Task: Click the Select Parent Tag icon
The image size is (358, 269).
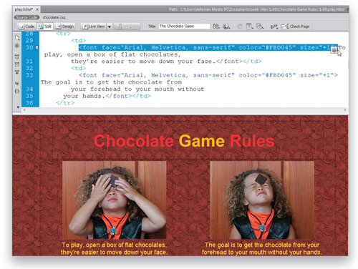Action: click(17, 84)
